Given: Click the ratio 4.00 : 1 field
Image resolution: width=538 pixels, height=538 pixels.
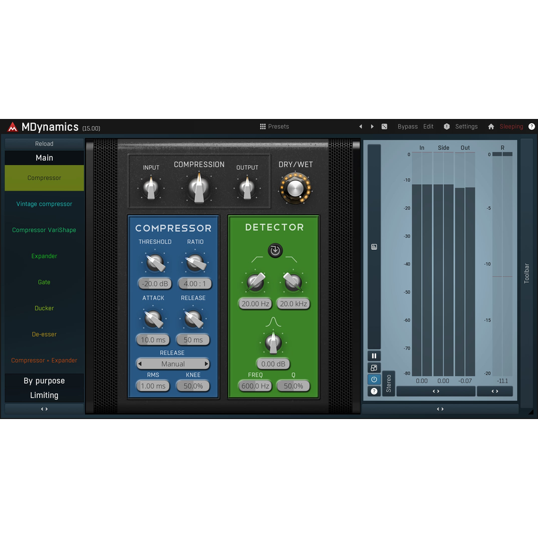Looking at the screenshot, I should (x=195, y=284).
